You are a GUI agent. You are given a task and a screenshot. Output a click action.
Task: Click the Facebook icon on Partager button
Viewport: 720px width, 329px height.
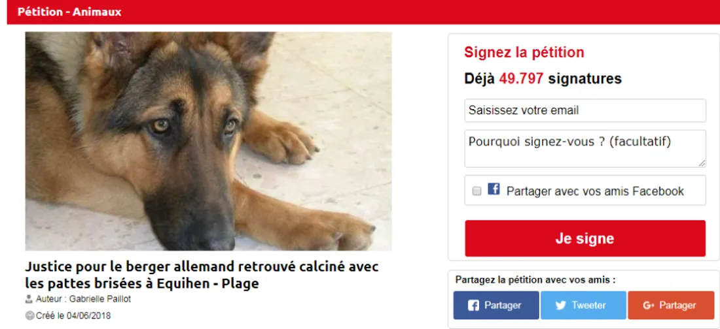click(x=473, y=305)
